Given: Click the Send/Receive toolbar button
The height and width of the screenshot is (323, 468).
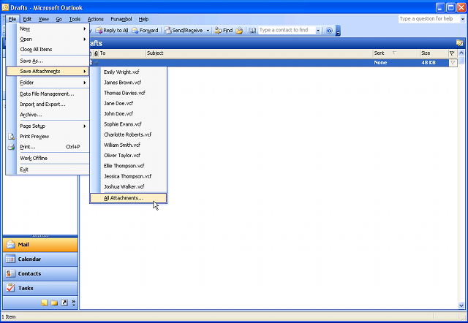Looking at the screenshot, I should click(x=184, y=30).
